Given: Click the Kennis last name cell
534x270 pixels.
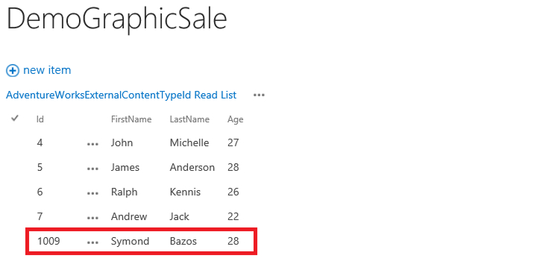Looking at the screenshot, I should tap(185, 192).
